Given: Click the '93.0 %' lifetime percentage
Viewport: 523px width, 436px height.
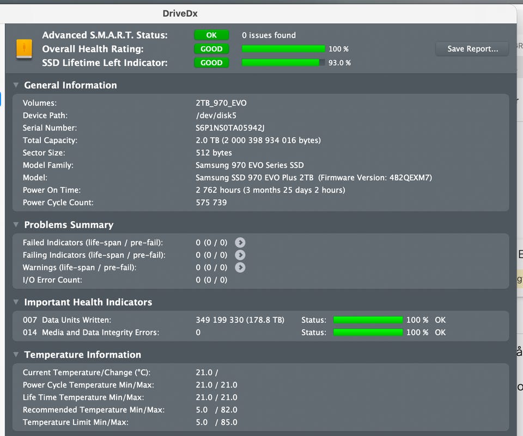Looking at the screenshot, I should click(339, 63).
